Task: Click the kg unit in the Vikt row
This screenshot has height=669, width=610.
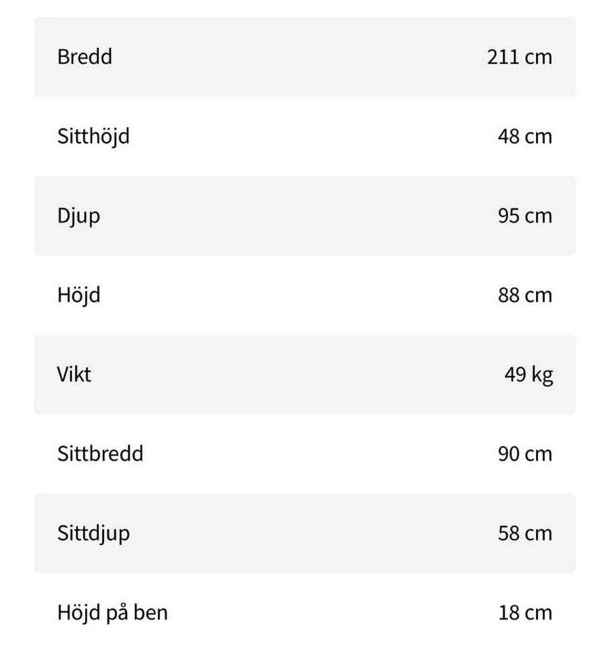Action: [x=542, y=376]
